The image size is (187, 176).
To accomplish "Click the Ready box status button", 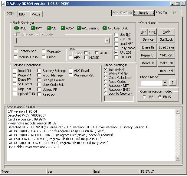I will click(x=144, y=13).
